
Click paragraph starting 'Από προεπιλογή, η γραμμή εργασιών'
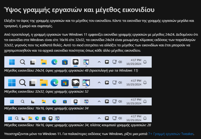point(101,43)
